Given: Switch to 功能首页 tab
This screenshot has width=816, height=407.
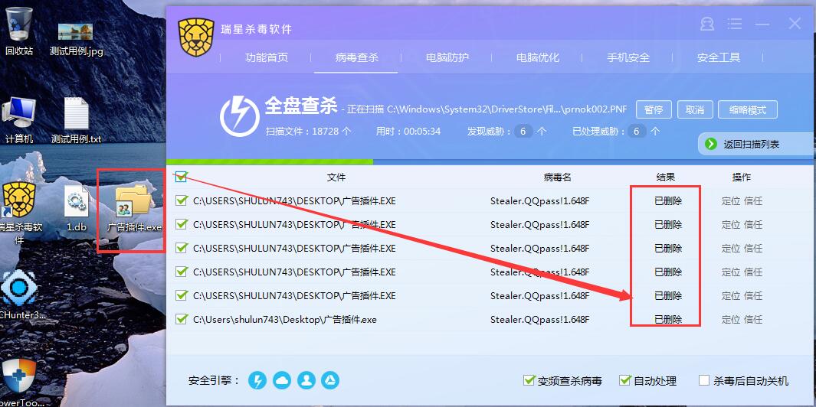Looking at the screenshot, I should pyautogui.click(x=267, y=57).
